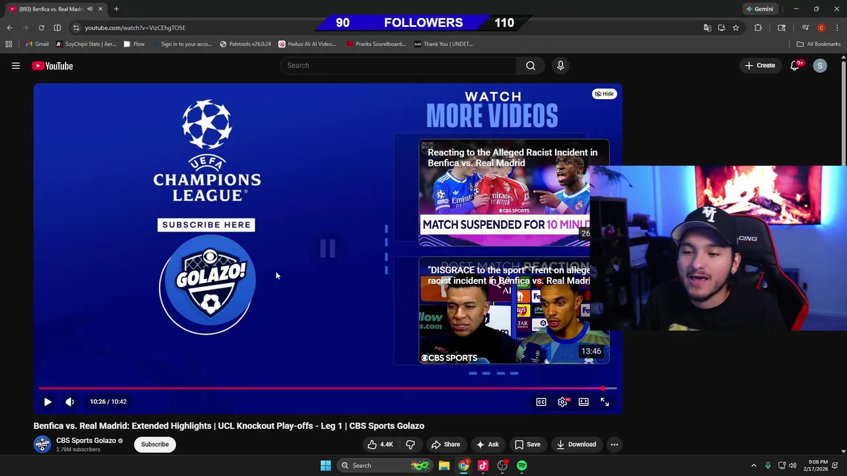Seek on the red video progress bar
The width and height of the screenshot is (847, 476).
coord(328,388)
